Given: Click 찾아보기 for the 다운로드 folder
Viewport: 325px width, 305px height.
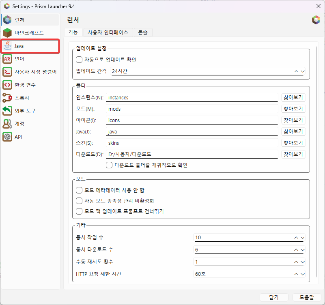Looking at the screenshot, I should click(293, 155).
